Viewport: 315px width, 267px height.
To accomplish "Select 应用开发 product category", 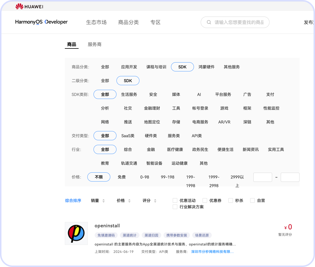I will click(129, 67).
